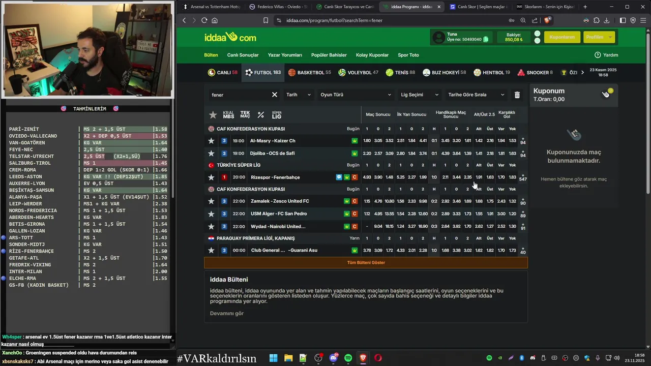
Task: Select the Canlı Sonuçlar menu item
Action: point(243,55)
